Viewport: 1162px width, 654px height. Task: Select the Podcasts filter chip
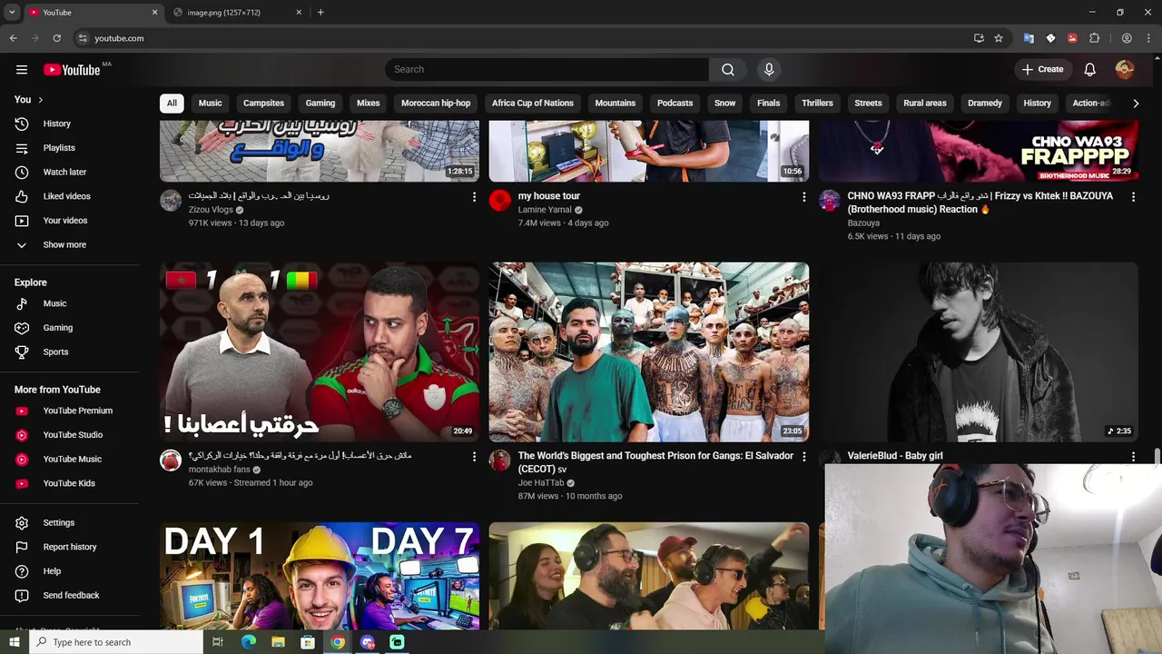pyautogui.click(x=675, y=104)
